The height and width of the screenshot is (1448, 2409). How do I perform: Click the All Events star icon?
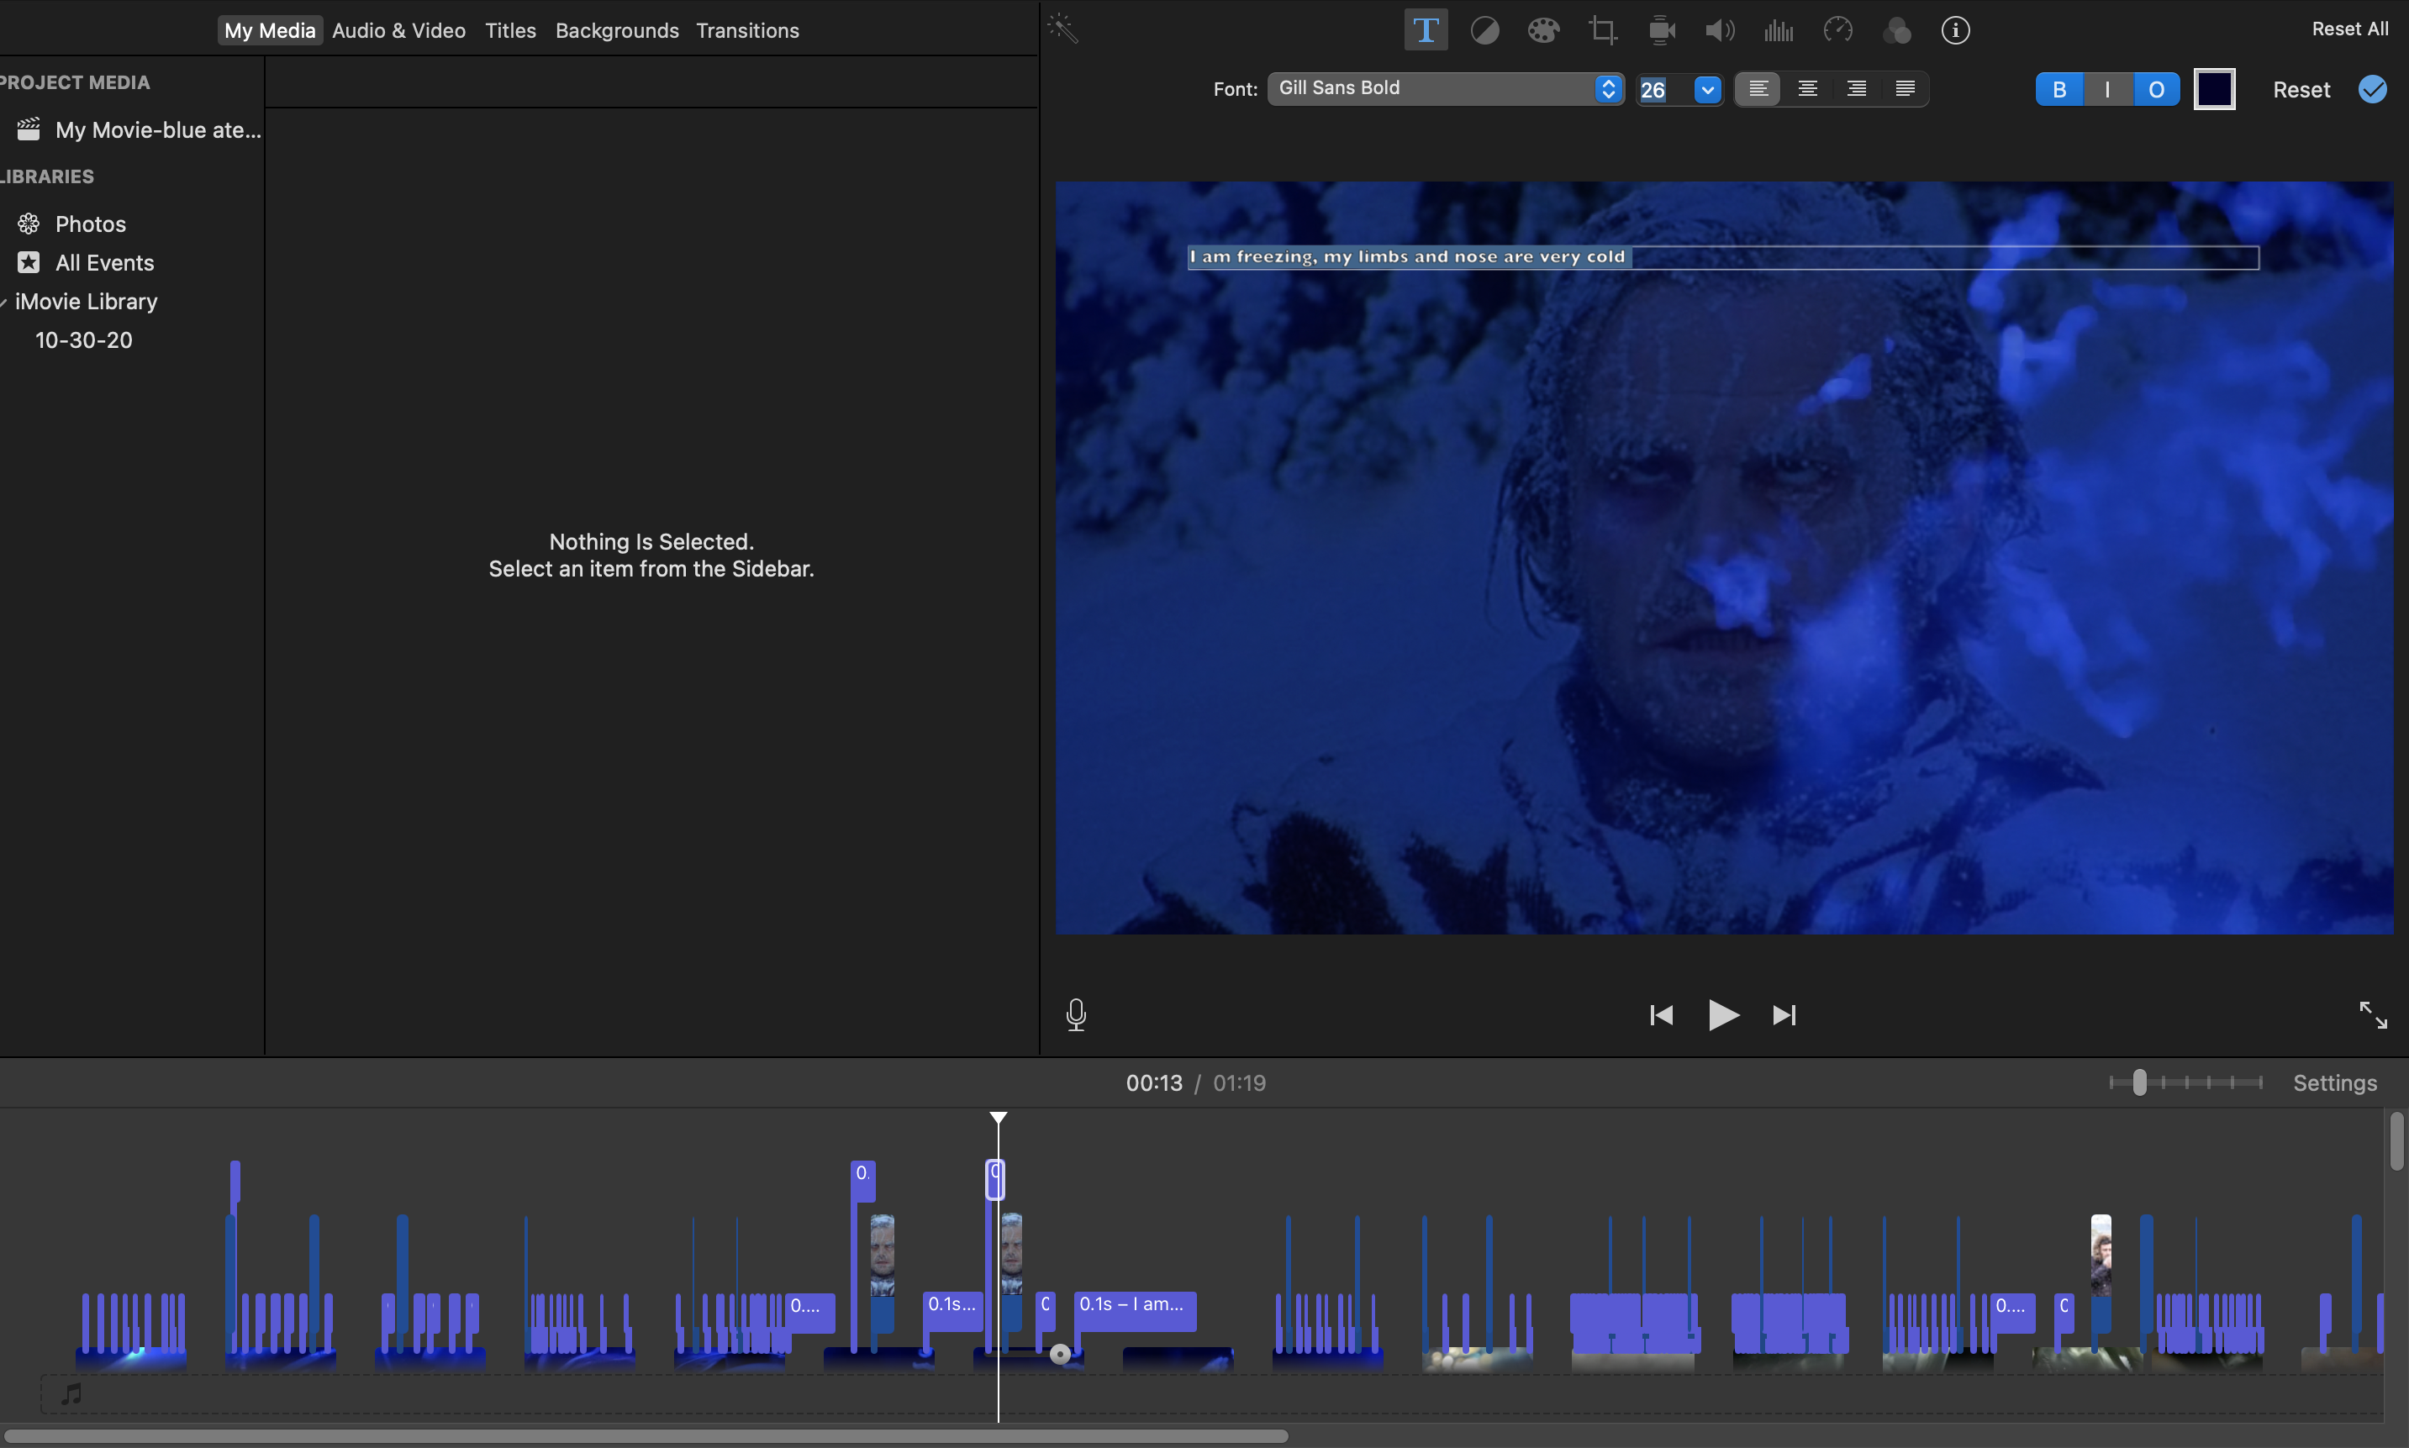pos(29,262)
